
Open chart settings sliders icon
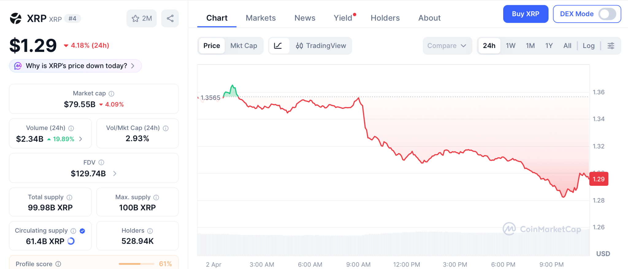pos(611,46)
